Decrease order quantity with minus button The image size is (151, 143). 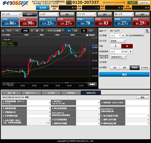[x=112, y=35]
